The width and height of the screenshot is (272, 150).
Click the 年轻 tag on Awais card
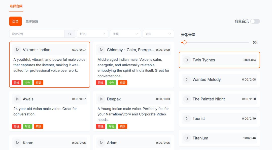point(28,126)
